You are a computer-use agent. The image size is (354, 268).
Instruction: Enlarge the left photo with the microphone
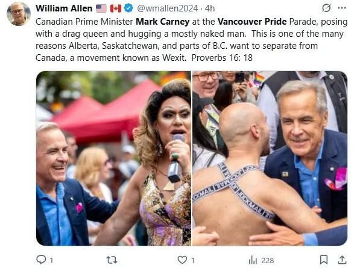[113, 158]
